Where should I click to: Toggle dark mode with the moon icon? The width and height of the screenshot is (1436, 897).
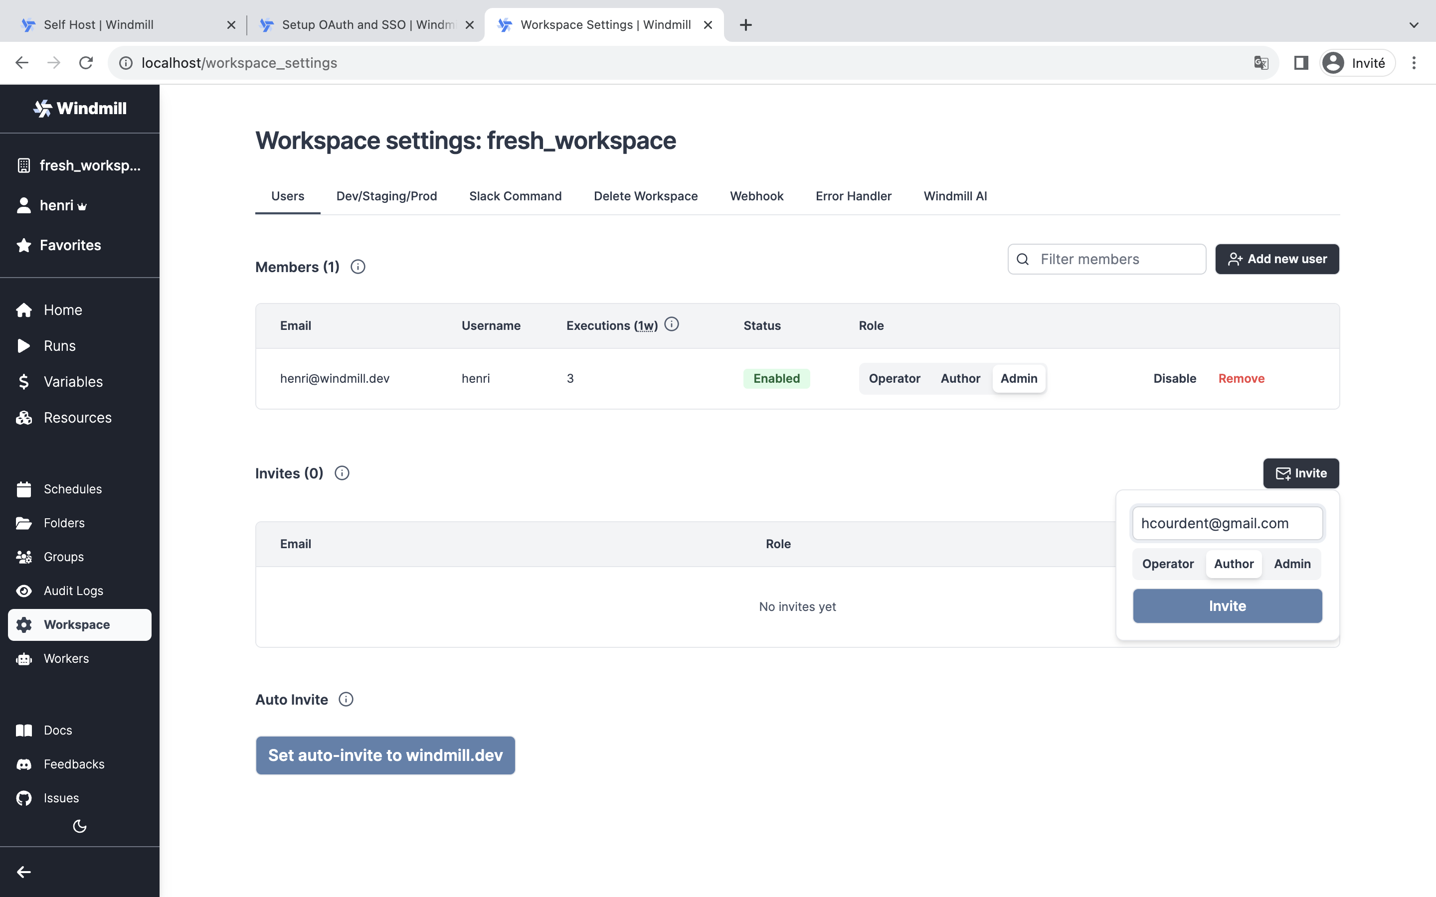tap(79, 826)
